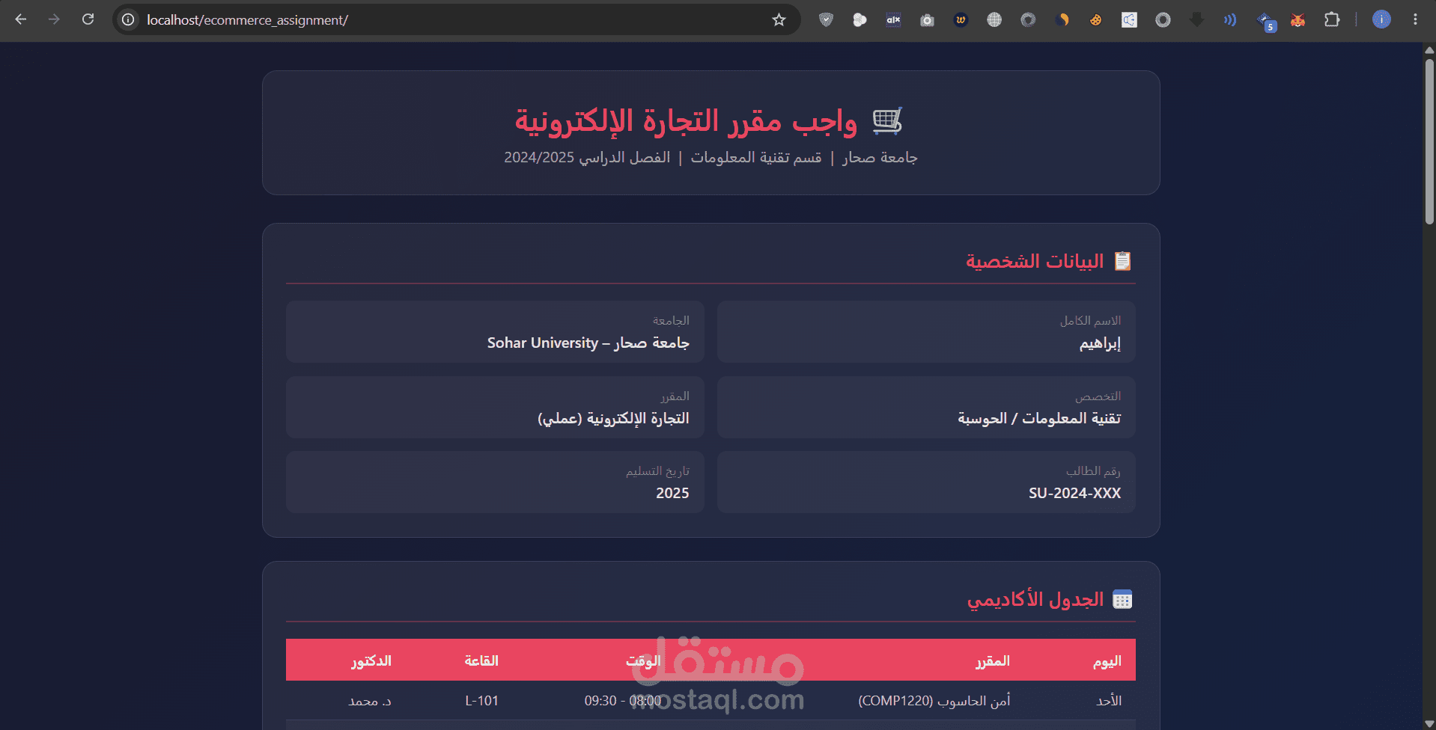This screenshot has height=730, width=1436.
Task: Open the shield extension icon
Action: pos(826,20)
